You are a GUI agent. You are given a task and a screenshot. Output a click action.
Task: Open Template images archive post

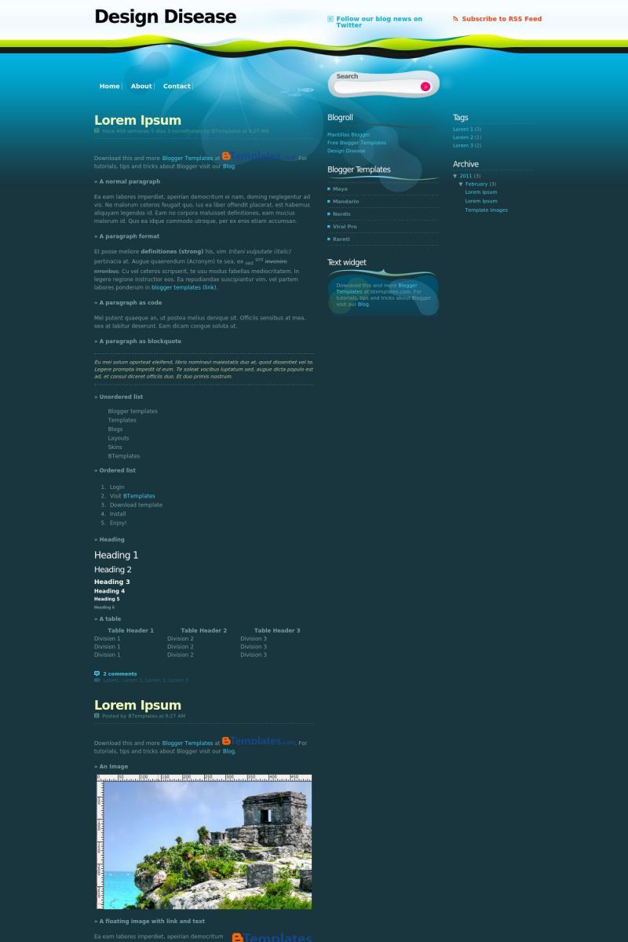point(486,210)
